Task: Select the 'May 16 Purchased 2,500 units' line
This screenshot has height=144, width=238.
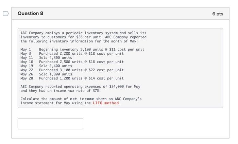Action: (72, 62)
